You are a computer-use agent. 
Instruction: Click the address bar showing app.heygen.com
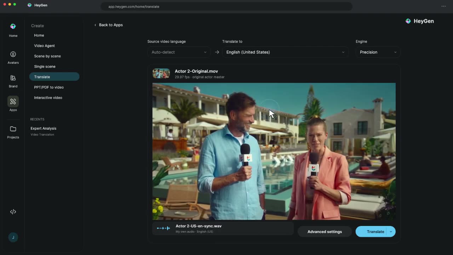[226, 6]
